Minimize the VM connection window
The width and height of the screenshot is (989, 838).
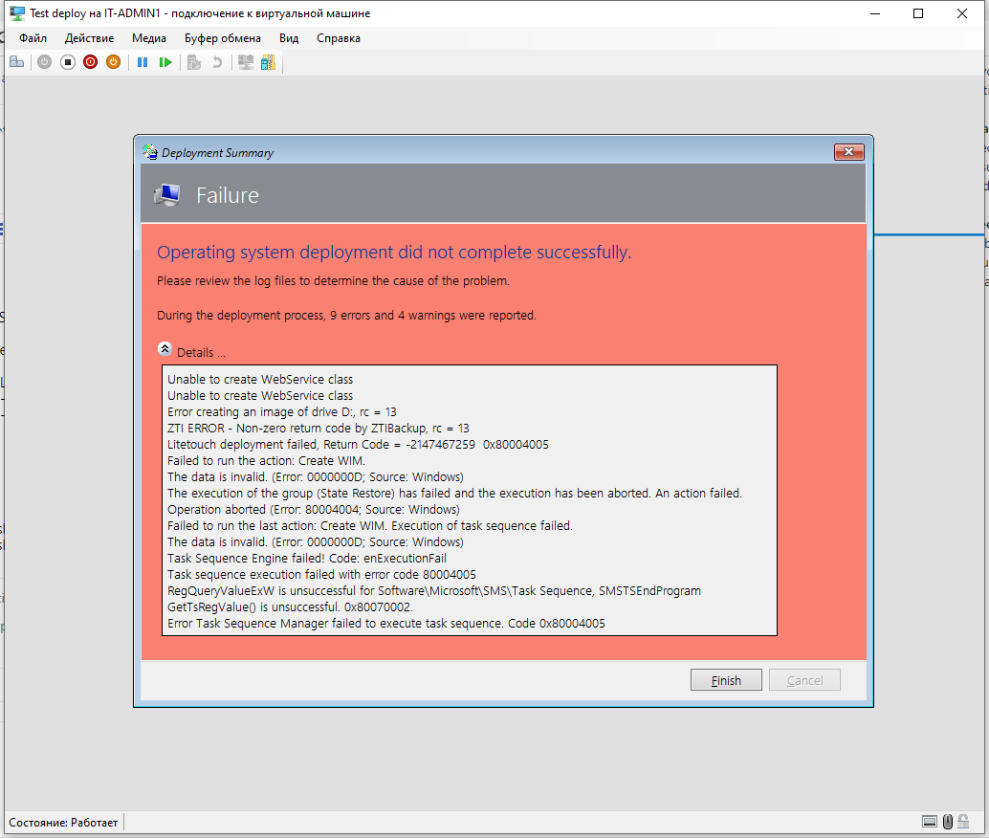(875, 13)
